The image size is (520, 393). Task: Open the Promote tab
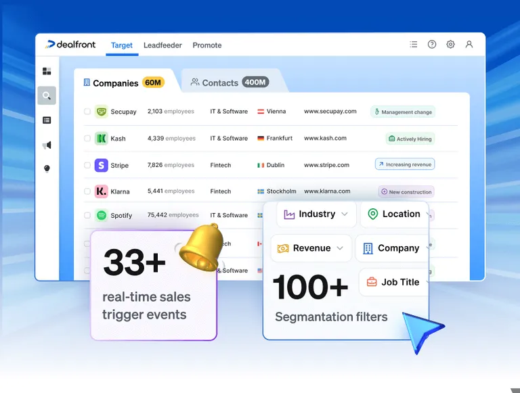click(207, 45)
